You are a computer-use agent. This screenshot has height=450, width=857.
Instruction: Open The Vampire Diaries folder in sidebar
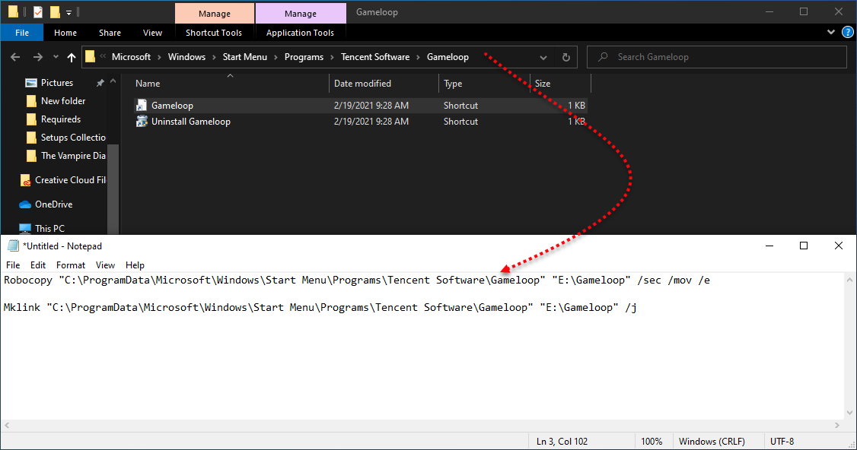tap(73, 156)
